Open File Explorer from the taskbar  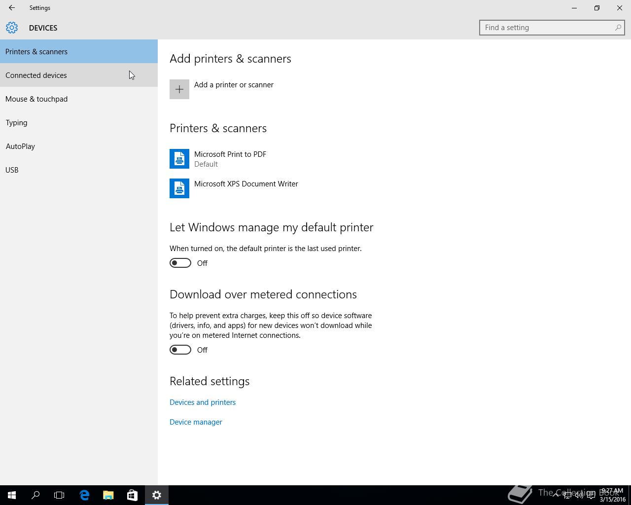click(108, 495)
